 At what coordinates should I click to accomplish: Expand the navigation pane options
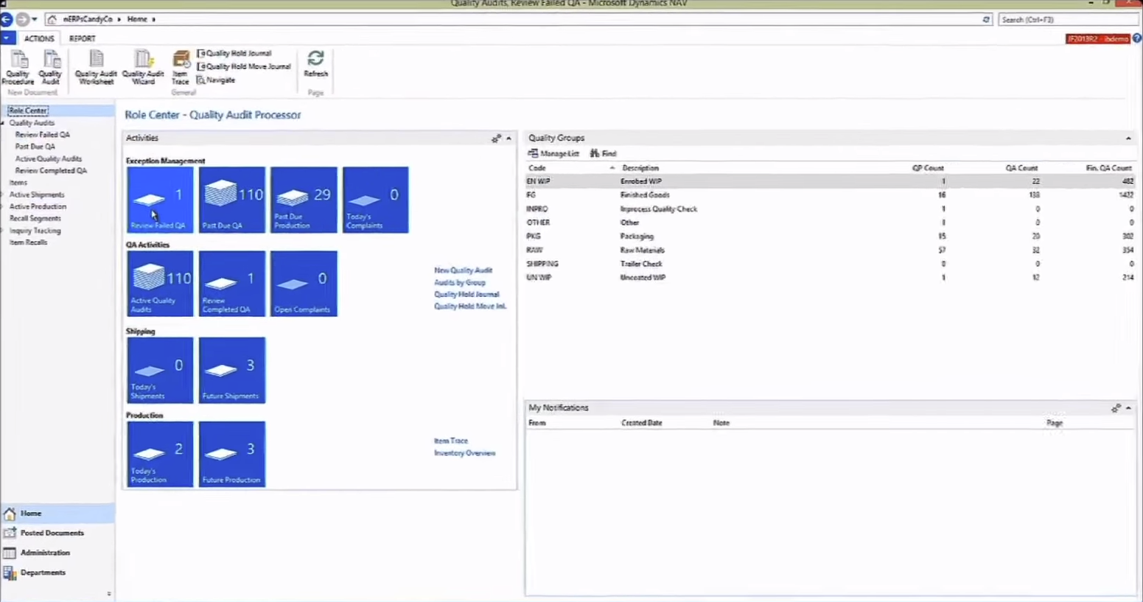pos(109,594)
